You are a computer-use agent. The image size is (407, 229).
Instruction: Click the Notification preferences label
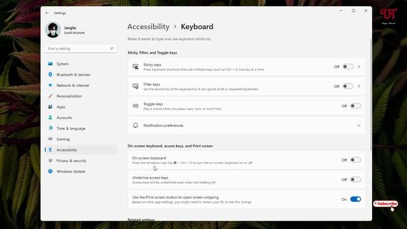point(163,125)
